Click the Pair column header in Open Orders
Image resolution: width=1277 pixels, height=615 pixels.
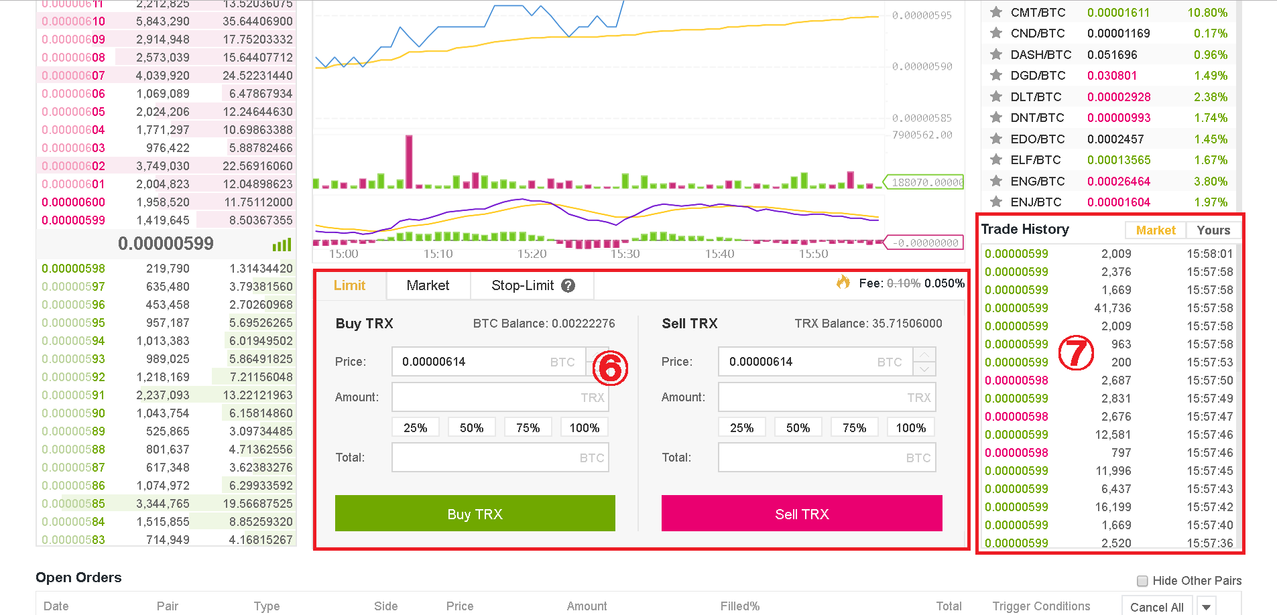168,606
